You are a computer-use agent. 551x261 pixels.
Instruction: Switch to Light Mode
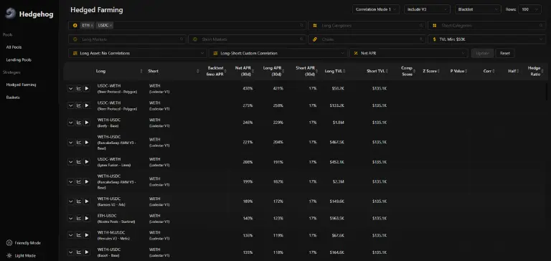coord(22,256)
